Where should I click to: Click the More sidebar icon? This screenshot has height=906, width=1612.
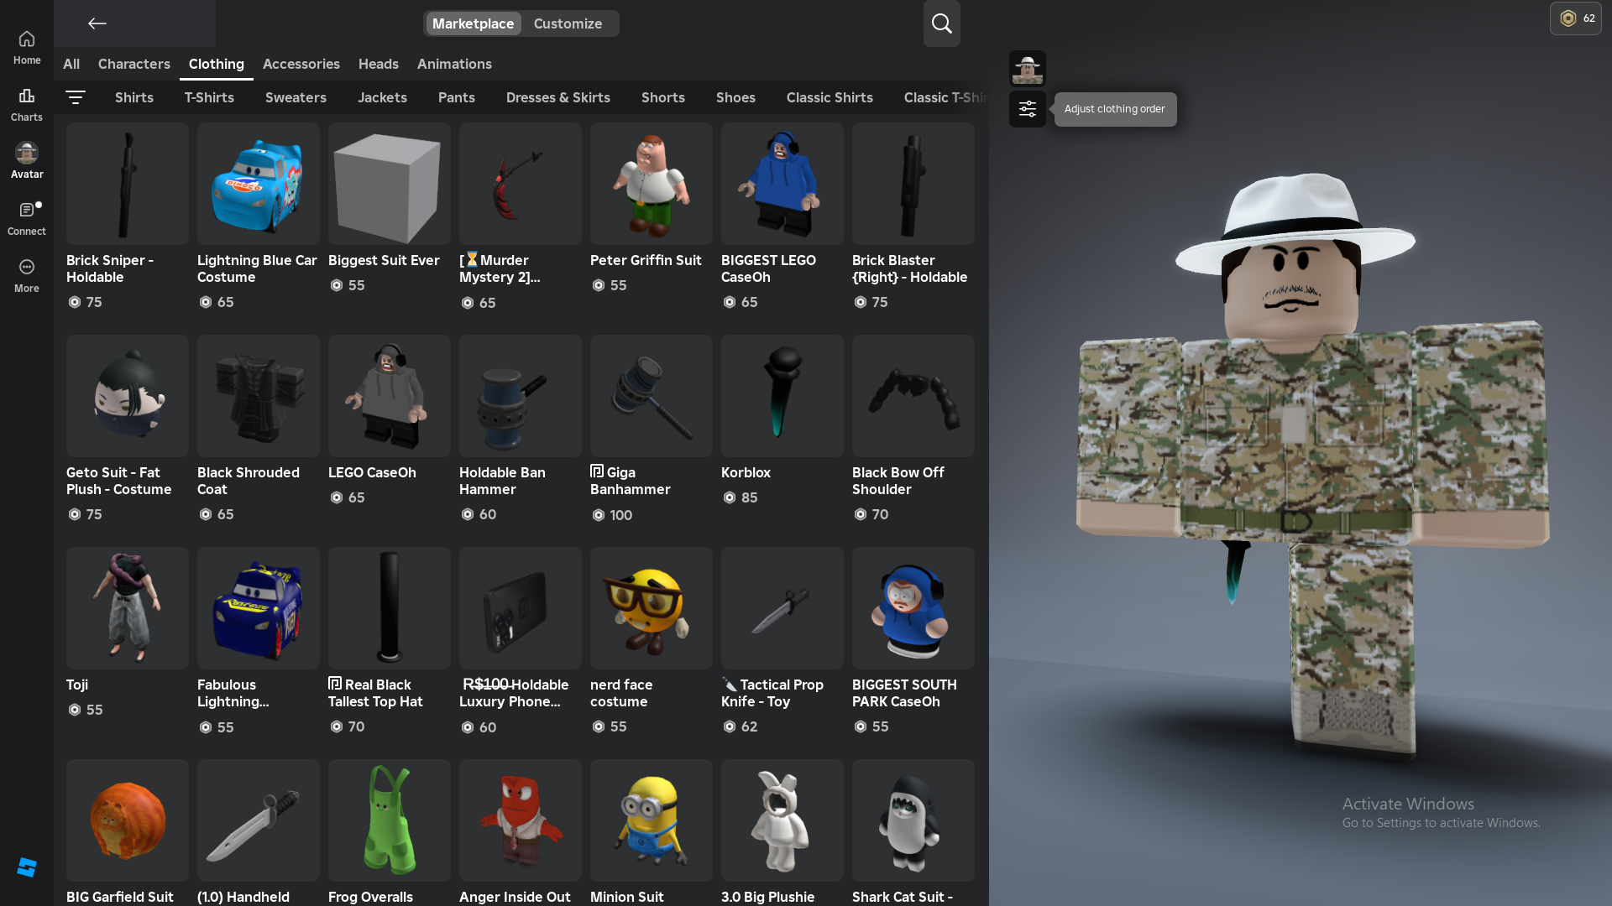coord(27,275)
